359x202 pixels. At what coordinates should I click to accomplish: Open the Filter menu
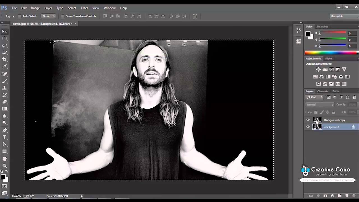(84, 8)
